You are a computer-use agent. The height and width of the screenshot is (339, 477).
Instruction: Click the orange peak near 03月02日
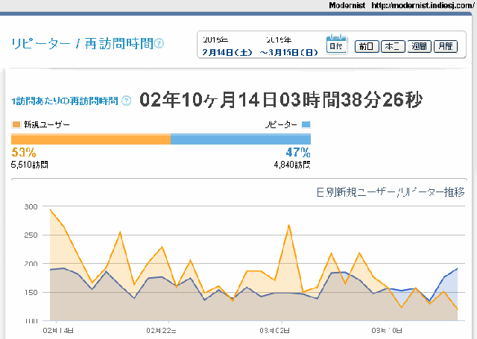point(288,225)
